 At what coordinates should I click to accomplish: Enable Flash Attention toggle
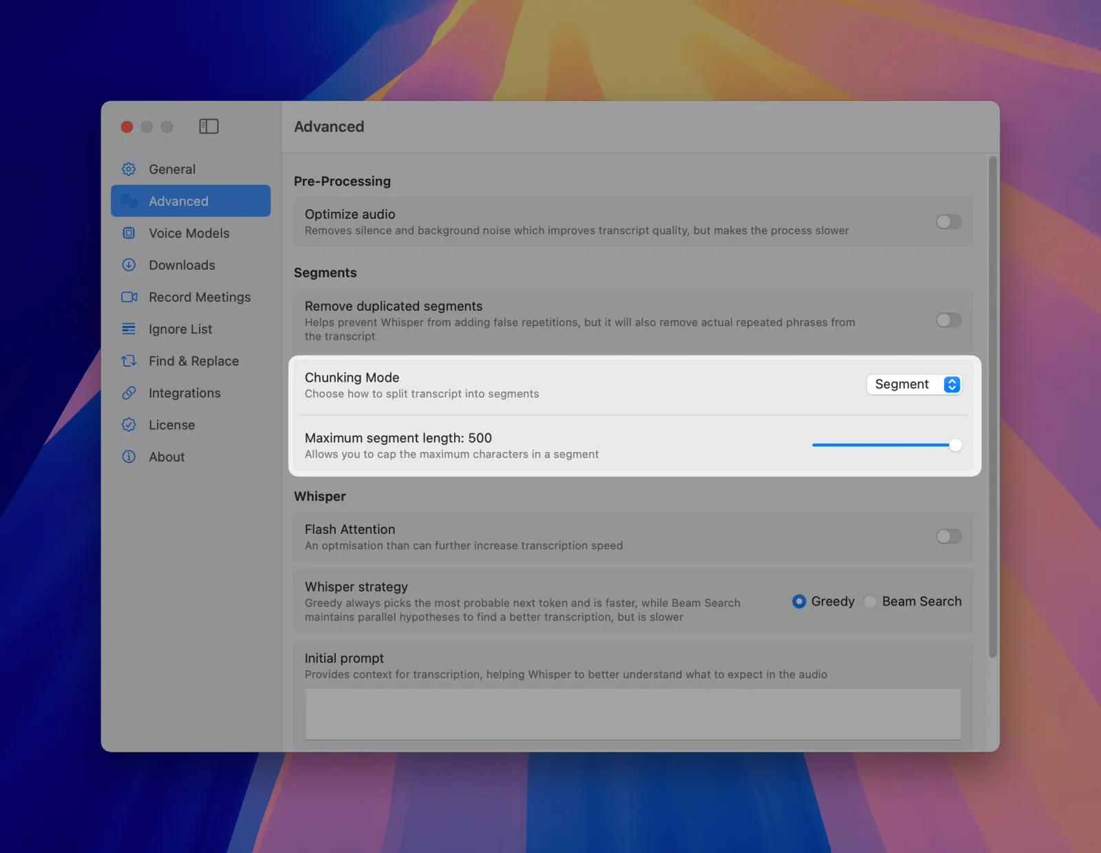[949, 537]
